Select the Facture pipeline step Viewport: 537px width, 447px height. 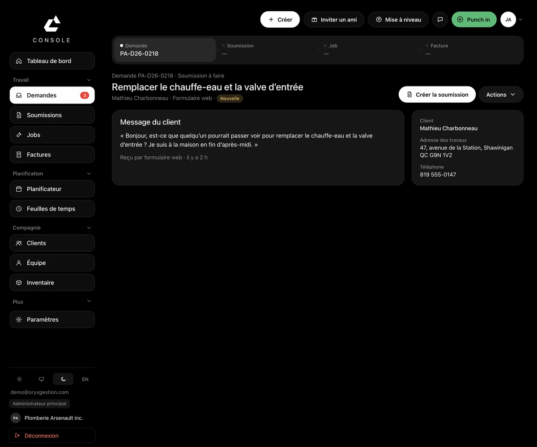coord(471,50)
